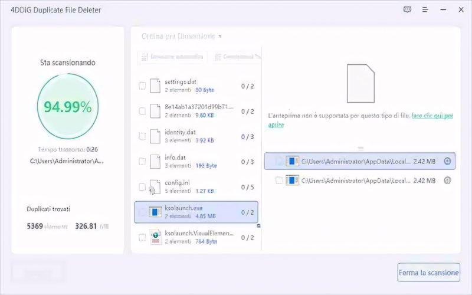
Task: Click the 1.27 KB size under config.ini
Action: [x=205, y=191]
